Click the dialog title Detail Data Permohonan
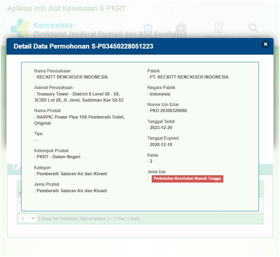Screen dimensions: 280x257 pos(83,46)
